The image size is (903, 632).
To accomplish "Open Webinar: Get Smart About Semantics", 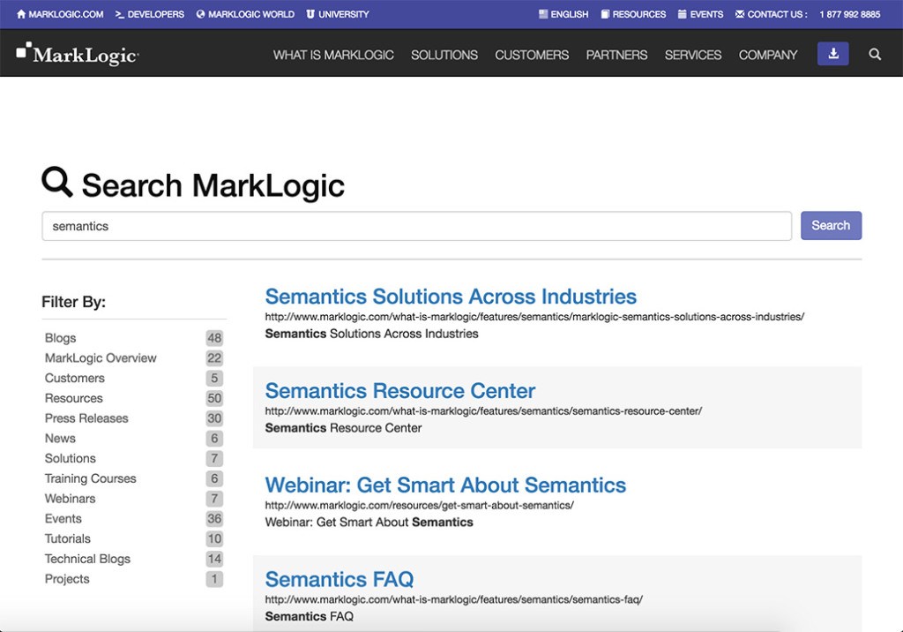I will [445, 485].
